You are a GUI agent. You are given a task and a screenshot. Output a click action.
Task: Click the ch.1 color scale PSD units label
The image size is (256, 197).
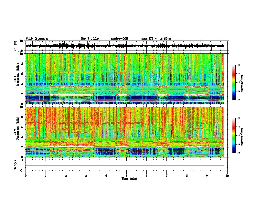242,84
